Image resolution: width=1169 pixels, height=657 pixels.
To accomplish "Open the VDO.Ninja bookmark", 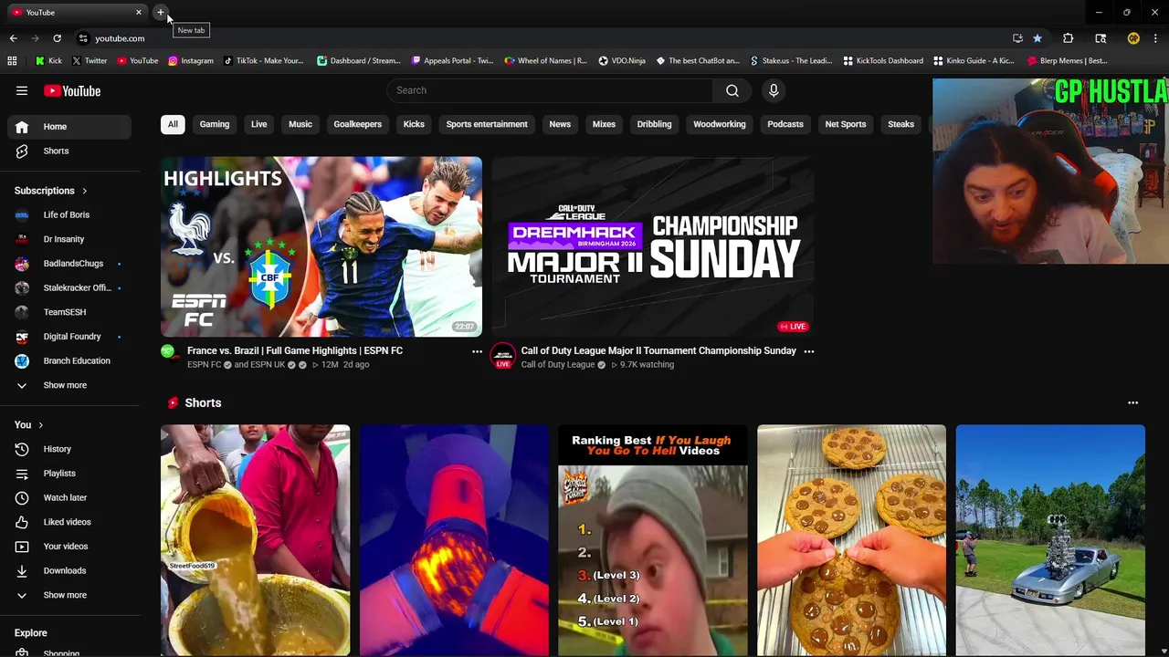I will [x=622, y=61].
